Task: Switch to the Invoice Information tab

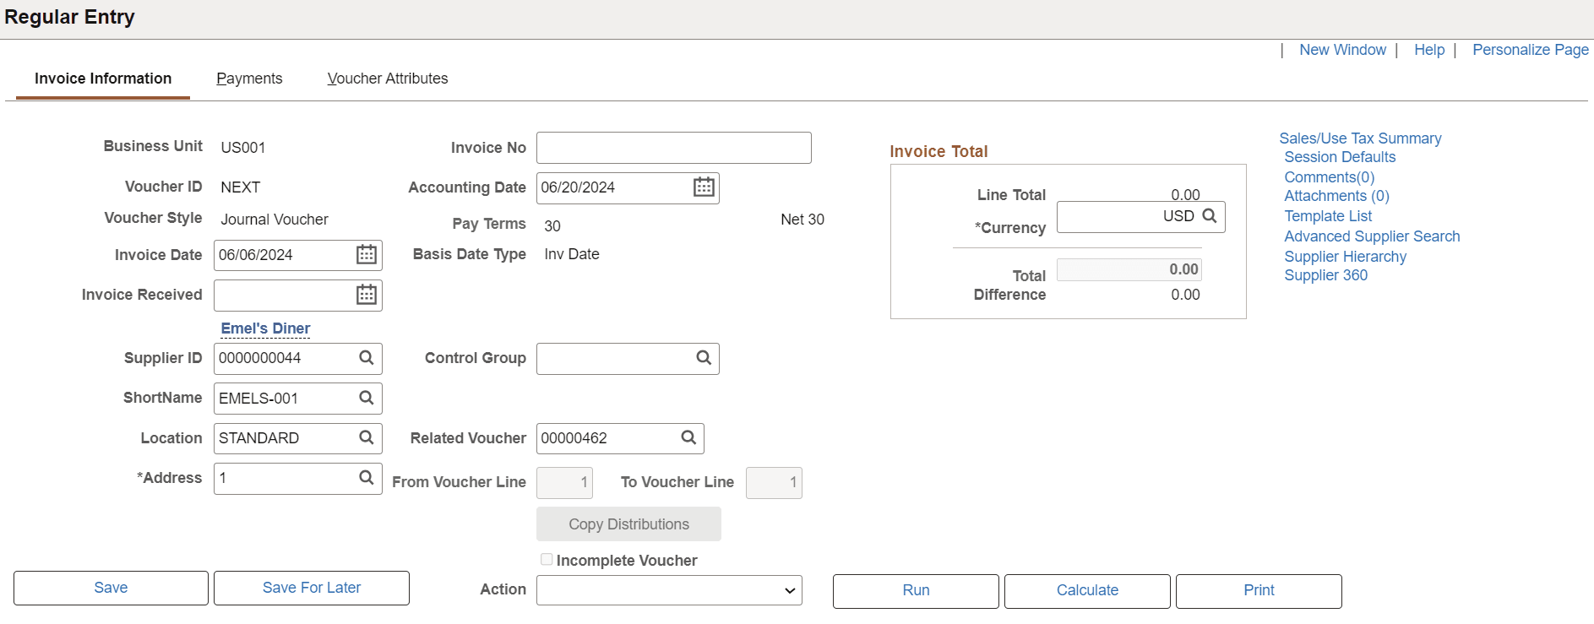Action: 103,79
